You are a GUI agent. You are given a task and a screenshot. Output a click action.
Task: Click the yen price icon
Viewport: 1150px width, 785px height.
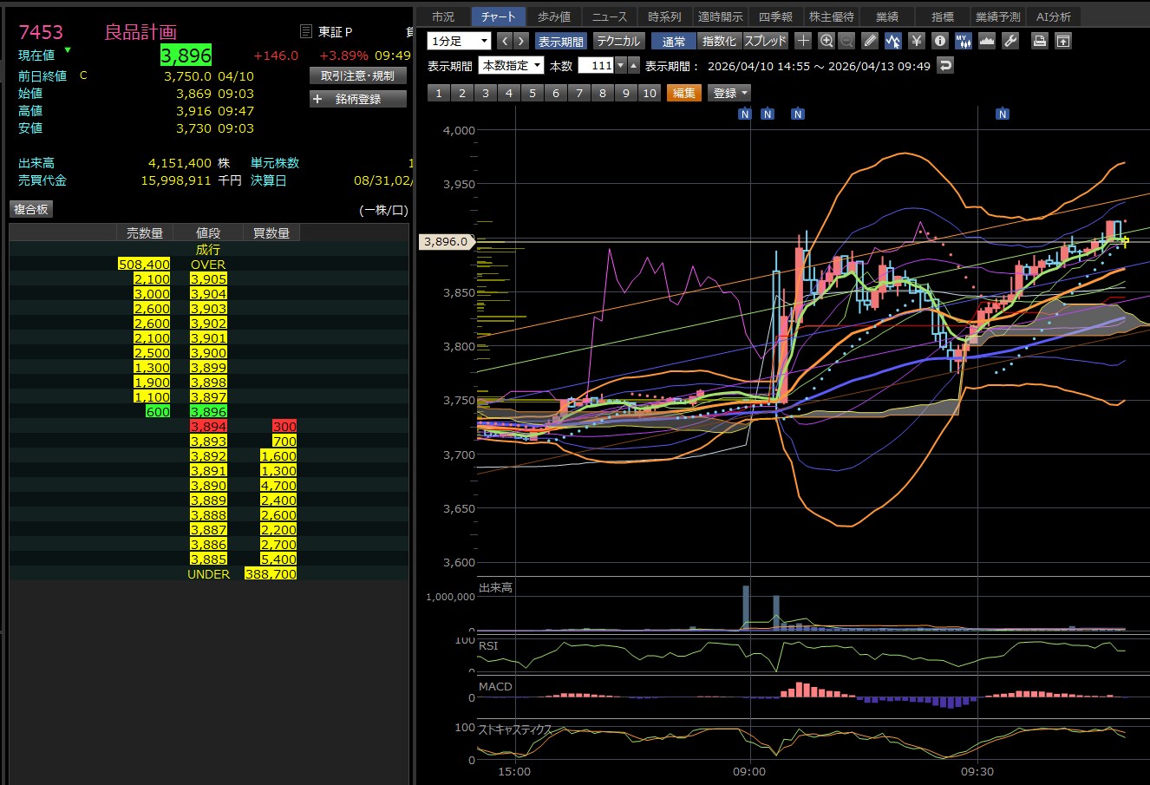[x=916, y=41]
